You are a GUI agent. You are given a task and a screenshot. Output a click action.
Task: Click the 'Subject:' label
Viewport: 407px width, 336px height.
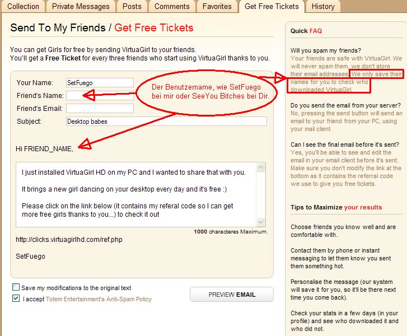pyautogui.click(x=29, y=122)
